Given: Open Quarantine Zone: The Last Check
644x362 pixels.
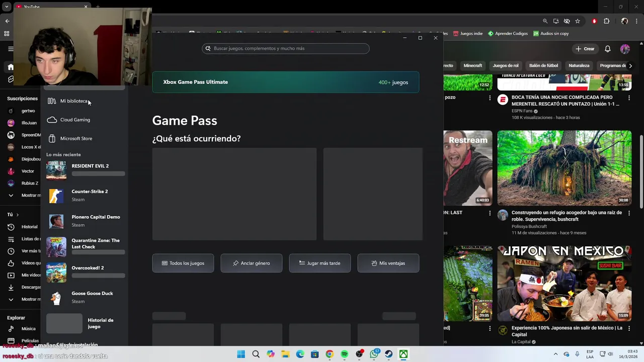Looking at the screenshot, I should pos(85,247).
